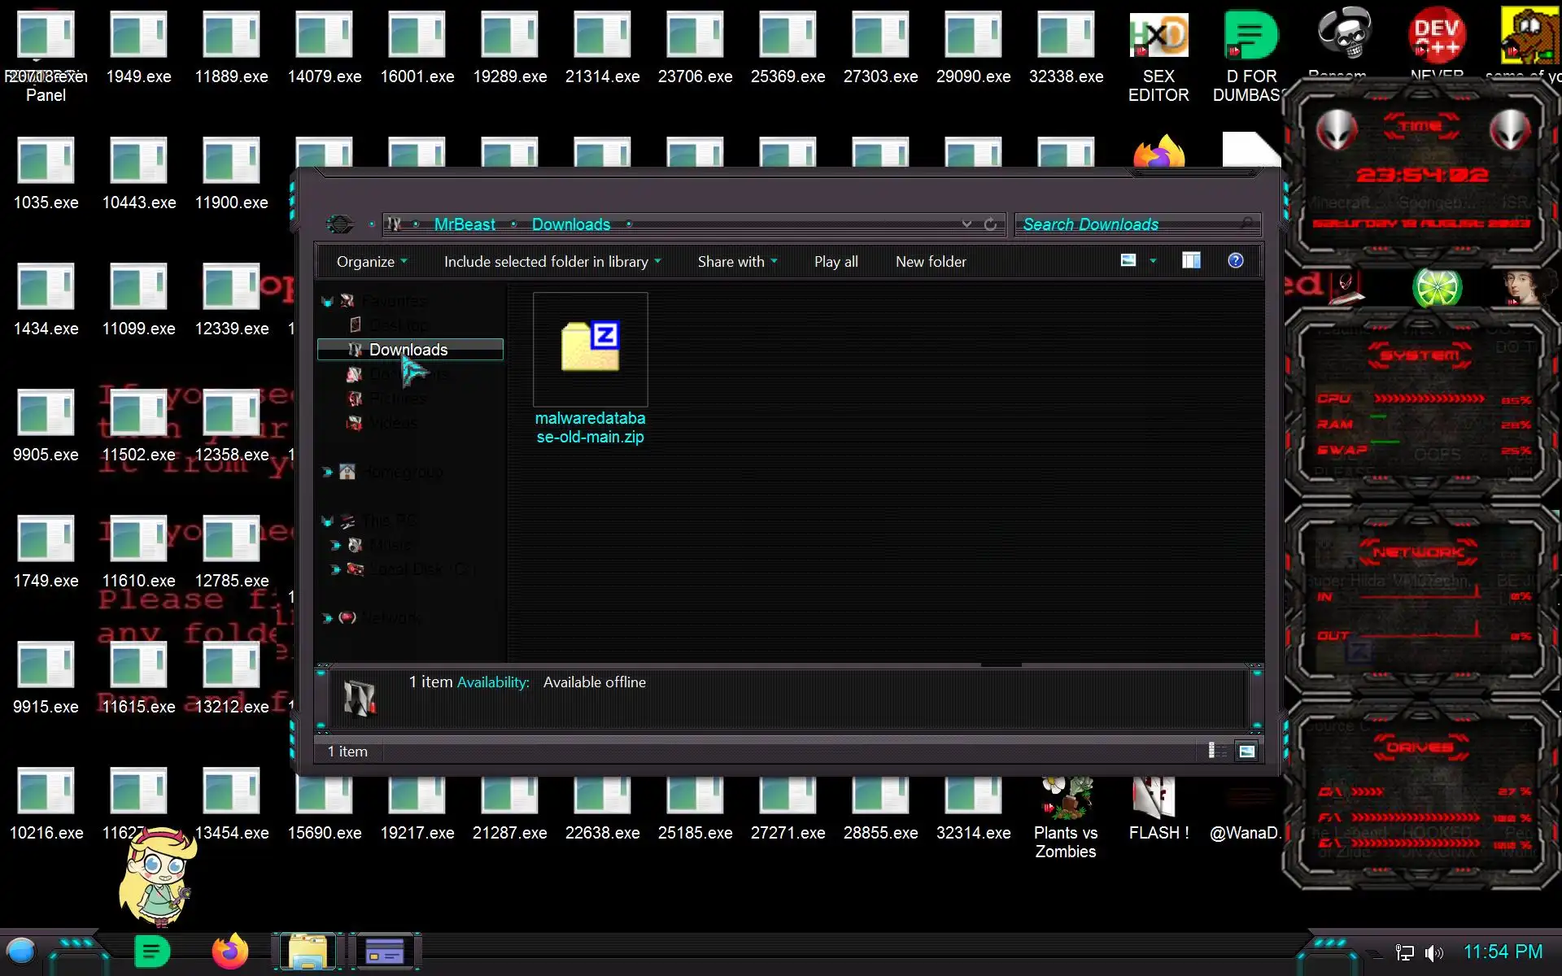Open the Start orb button
1562x976 pixels.
(21, 951)
